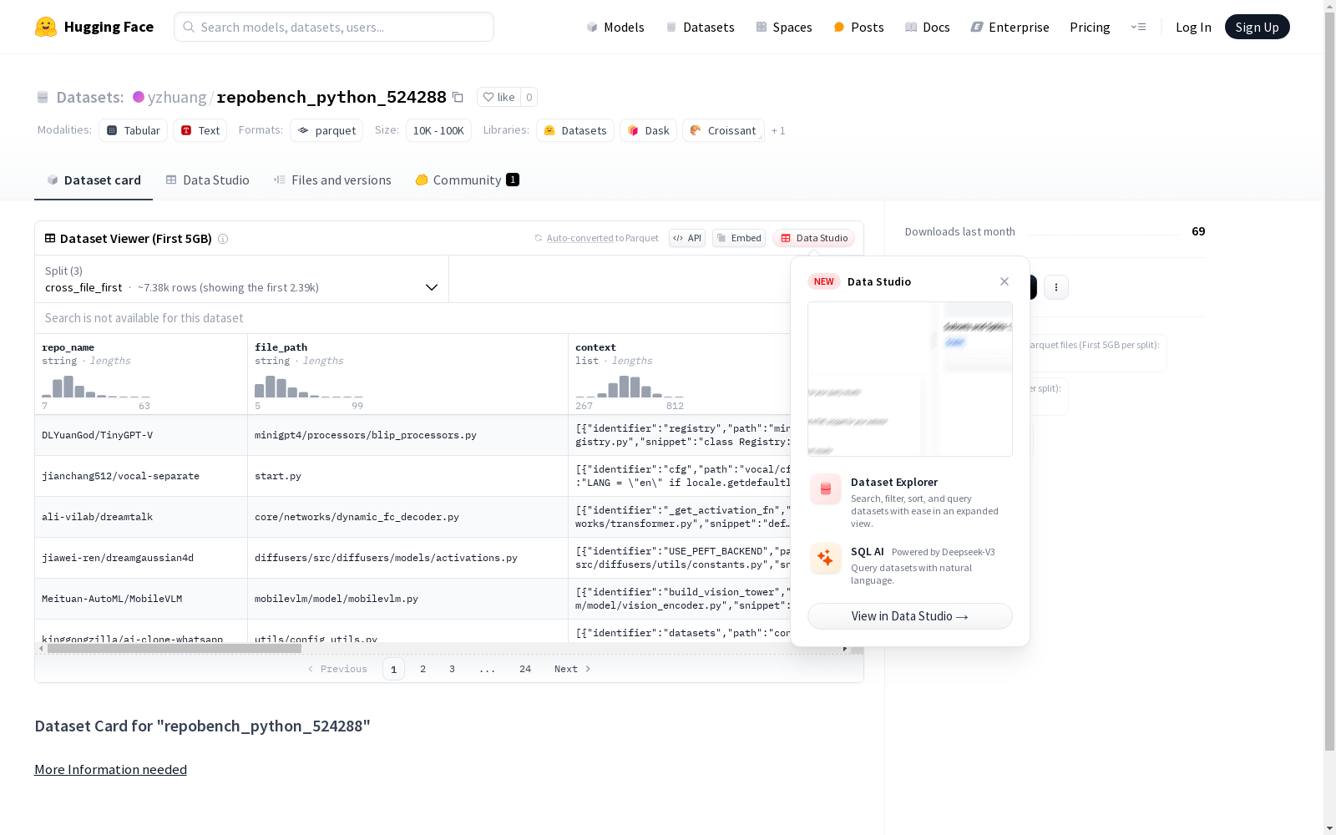Select the start.py file path cell
Image resolution: width=1336 pixels, height=835 pixels.
[407, 476]
